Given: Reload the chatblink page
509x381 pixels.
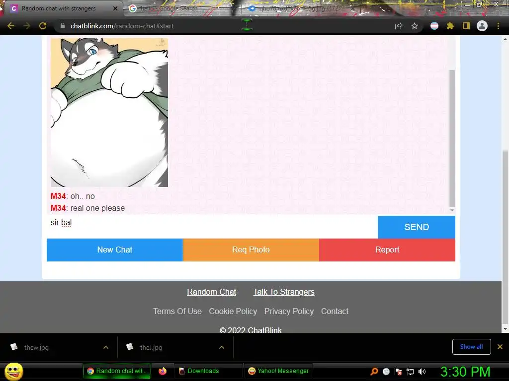Looking at the screenshot, I should [x=43, y=26].
